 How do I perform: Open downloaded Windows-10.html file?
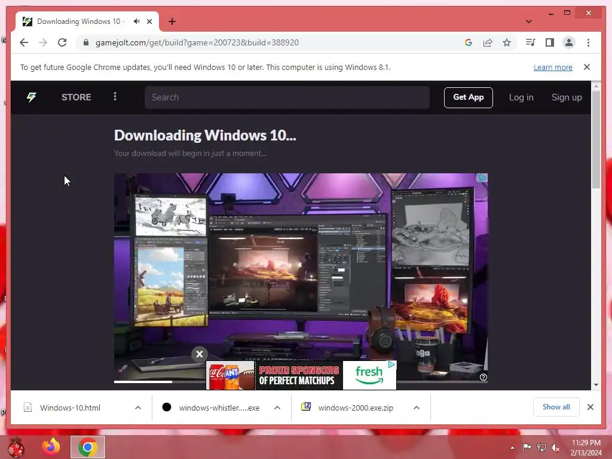69,408
